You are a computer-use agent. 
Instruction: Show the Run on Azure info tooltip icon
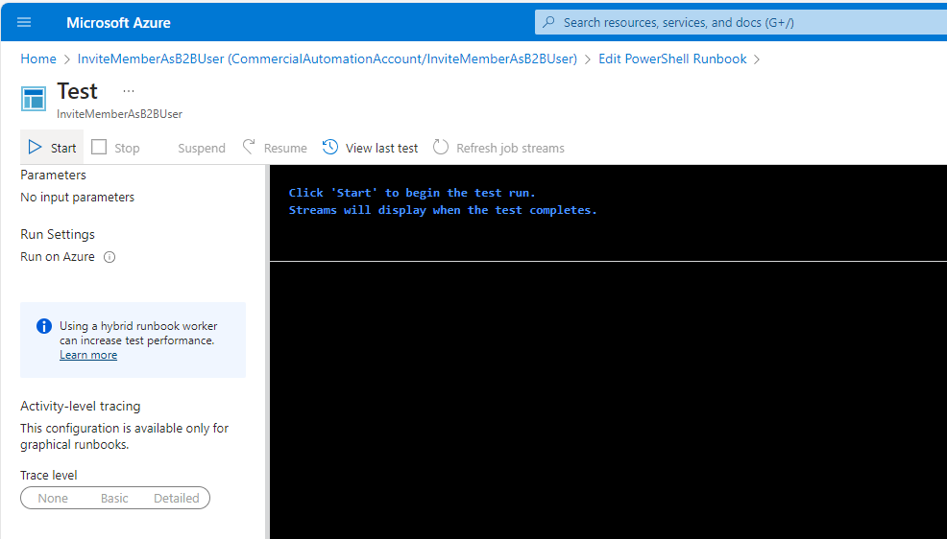(x=109, y=257)
